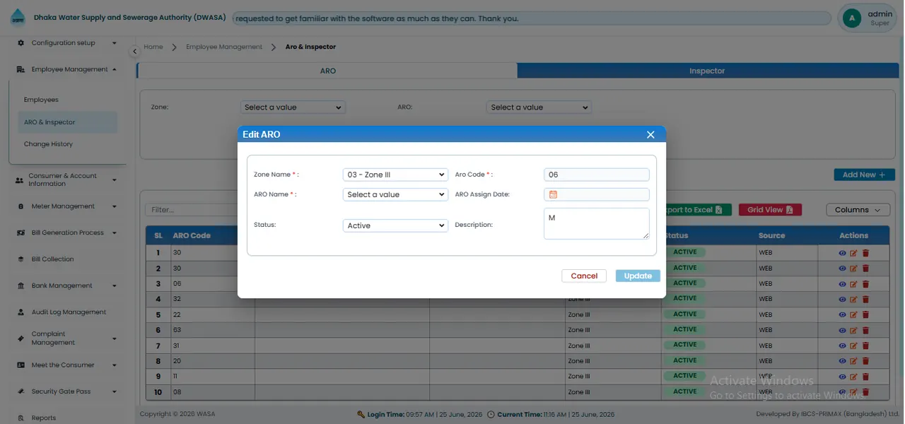View the record in row 7
The width and height of the screenshot is (905, 424).
click(842, 346)
